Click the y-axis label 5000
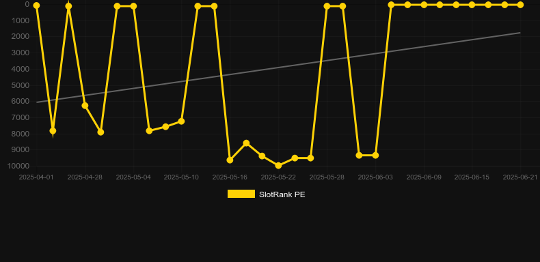The width and height of the screenshot is (540, 262). point(21,85)
